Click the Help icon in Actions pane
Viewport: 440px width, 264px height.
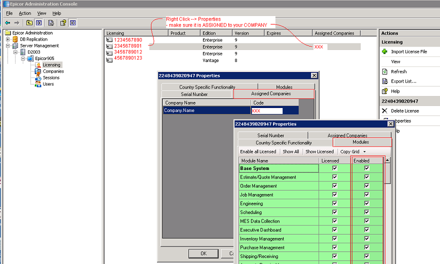[x=384, y=91]
